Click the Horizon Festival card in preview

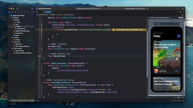click(x=167, y=84)
